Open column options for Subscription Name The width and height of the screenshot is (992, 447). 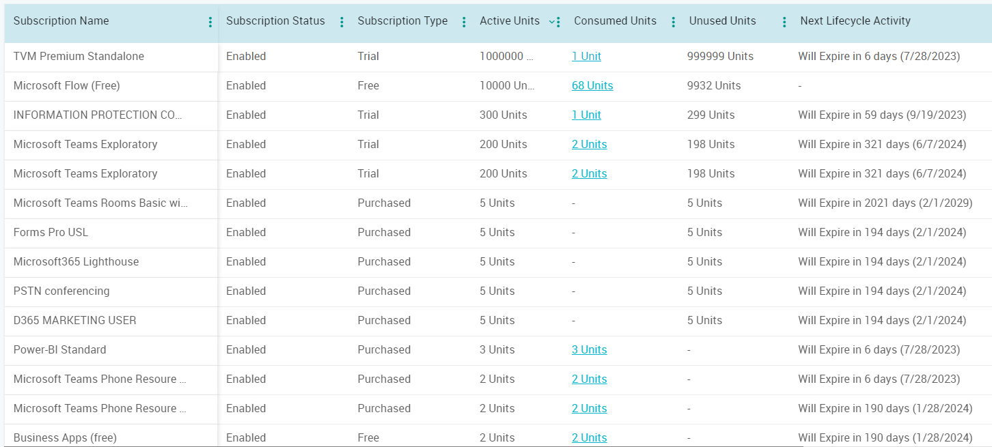pyautogui.click(x=210, y=21)
